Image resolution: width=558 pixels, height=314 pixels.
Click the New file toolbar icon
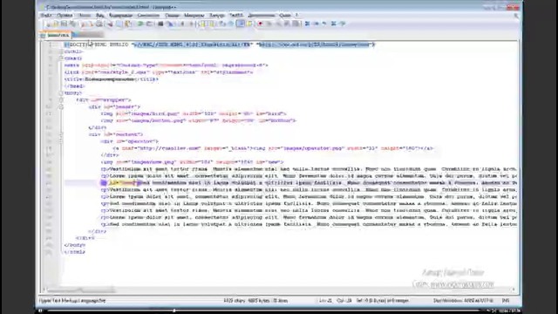click(48, 24)
